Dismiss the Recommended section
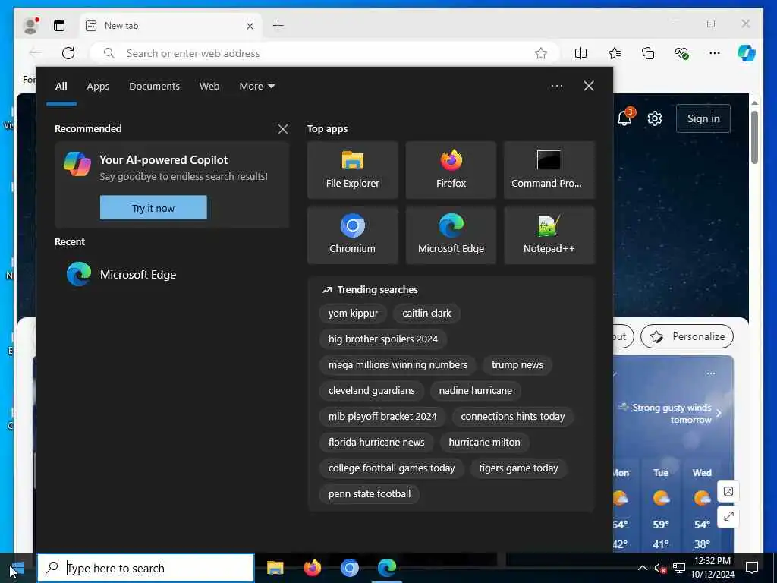 283,129
